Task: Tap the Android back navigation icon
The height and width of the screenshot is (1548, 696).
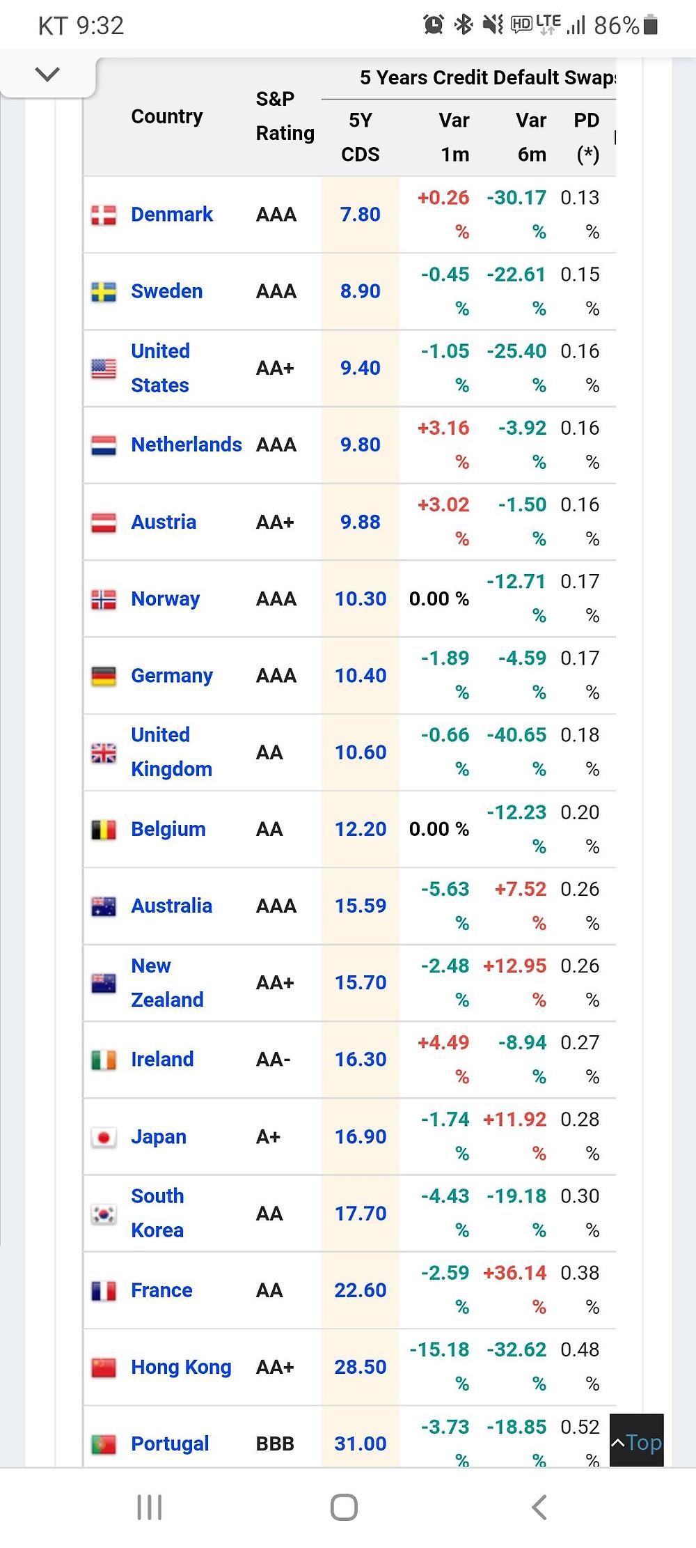Action: click(539, 1507)
